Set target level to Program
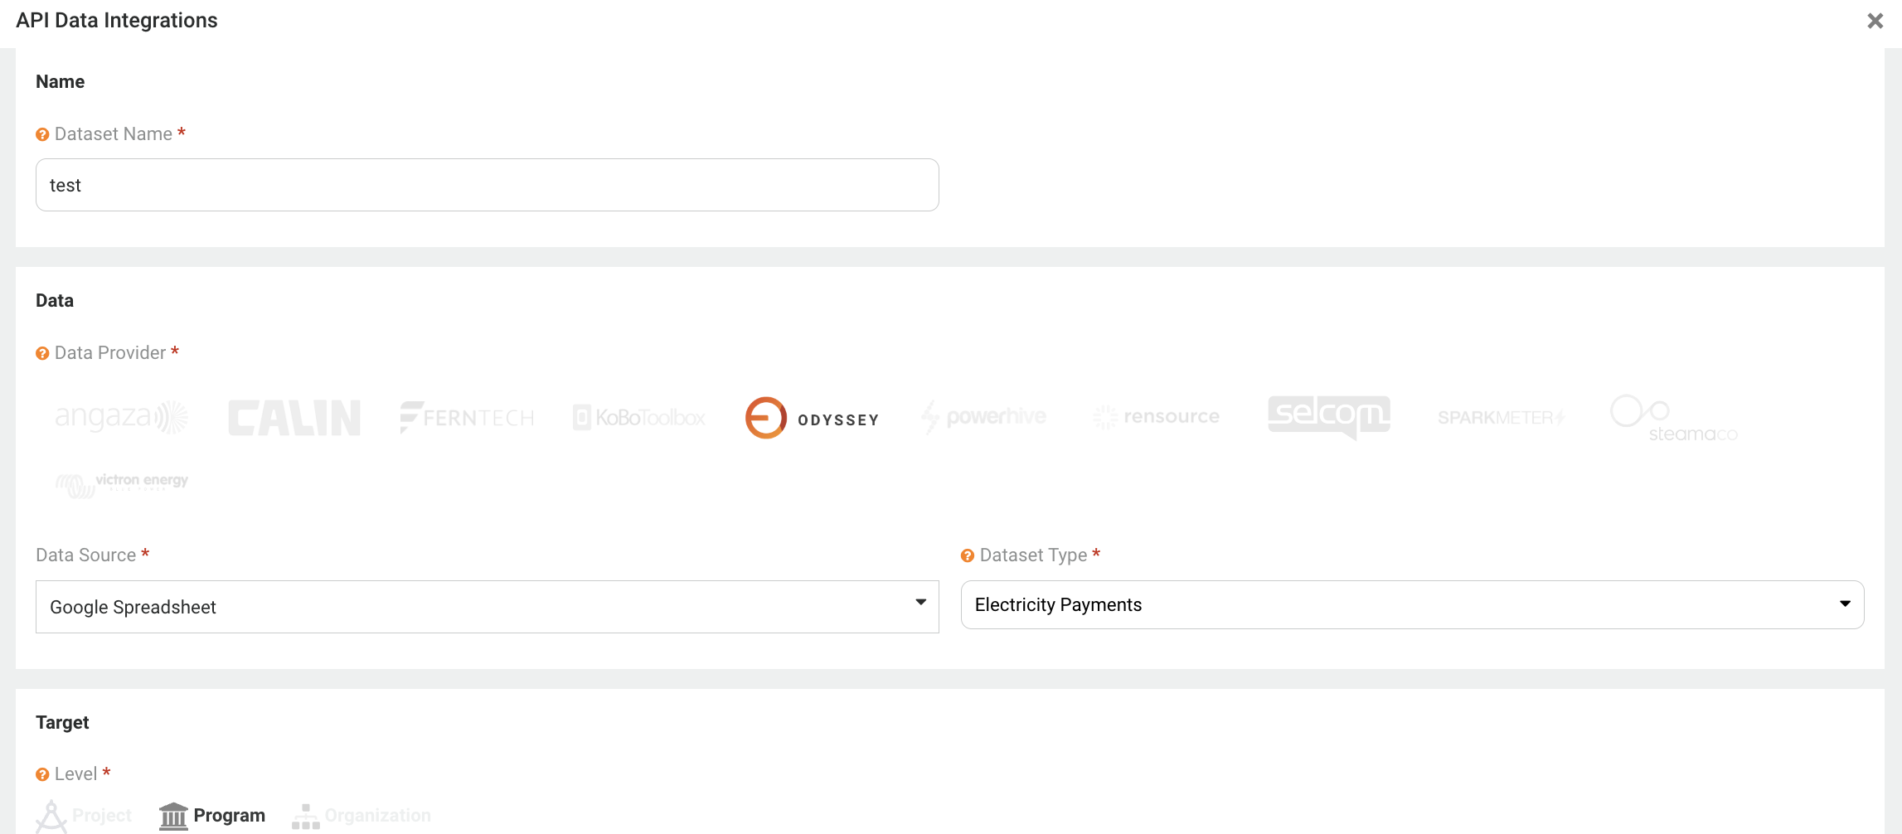Image resolution: width=1902 pixels, height=834 pixels. point(212,816)
